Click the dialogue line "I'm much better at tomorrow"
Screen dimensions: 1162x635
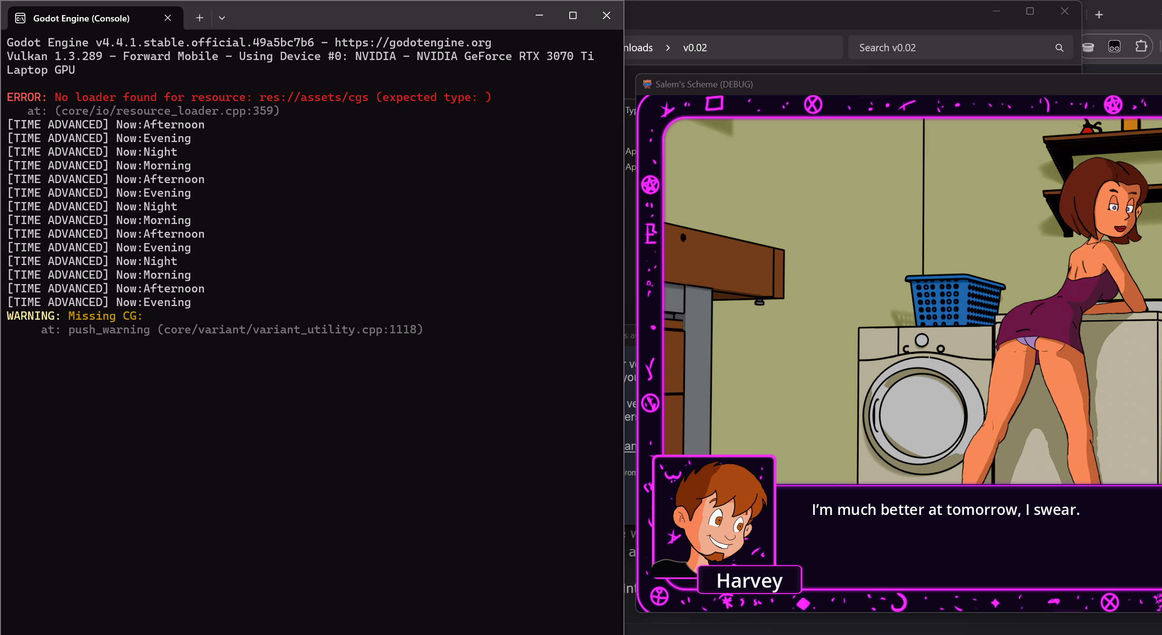[x=945, y=510]
